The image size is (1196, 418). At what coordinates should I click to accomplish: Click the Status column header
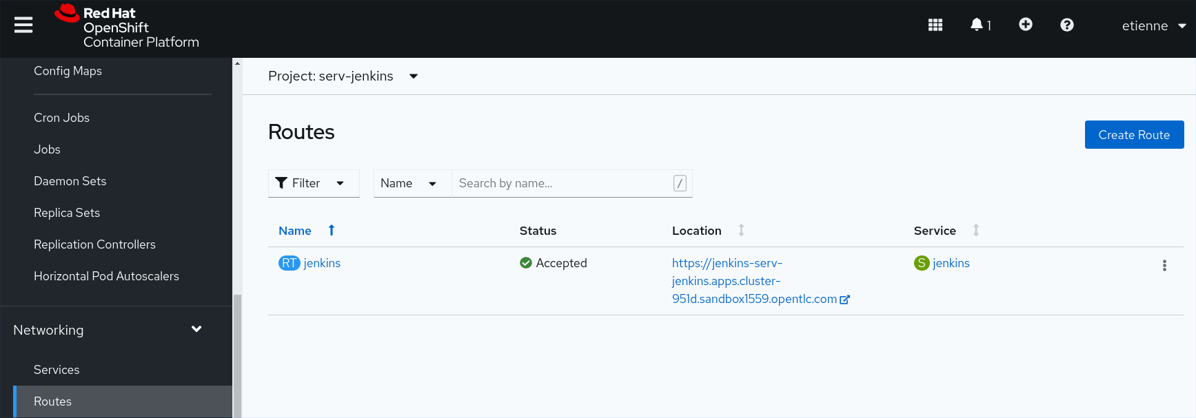[538, 231]
